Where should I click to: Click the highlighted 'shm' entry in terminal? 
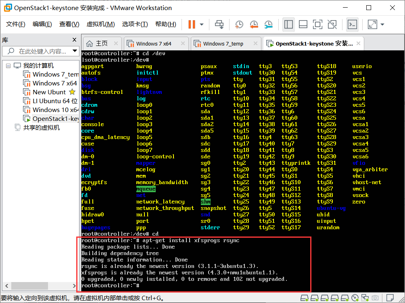(206, 201)
